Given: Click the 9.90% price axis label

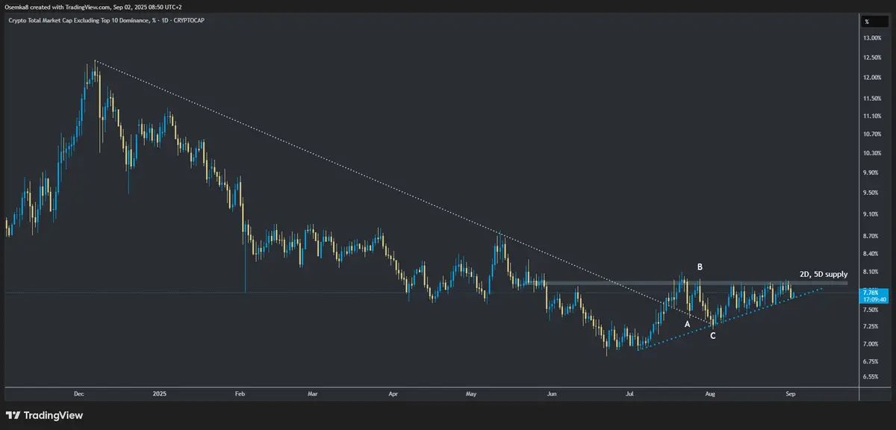Looking at the screenshot, I should pos(871,172).
